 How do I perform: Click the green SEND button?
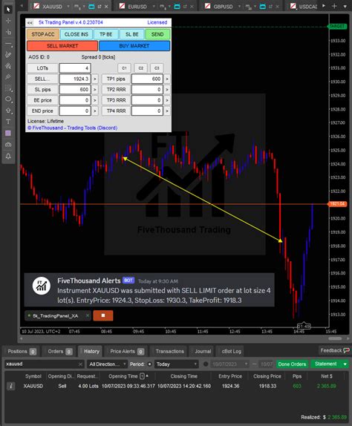157,34
